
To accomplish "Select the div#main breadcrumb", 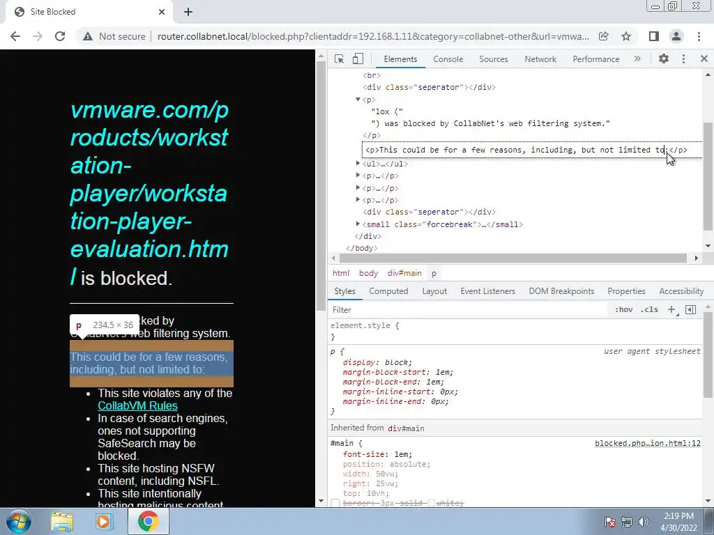I will (404, 273).
